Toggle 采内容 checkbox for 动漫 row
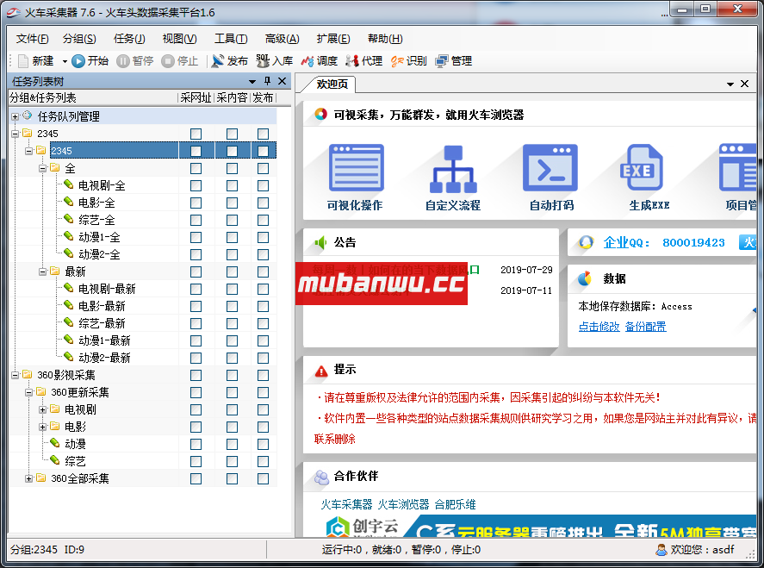The width and height of the screenshot is (764, 568). click(x=232, y=444)
